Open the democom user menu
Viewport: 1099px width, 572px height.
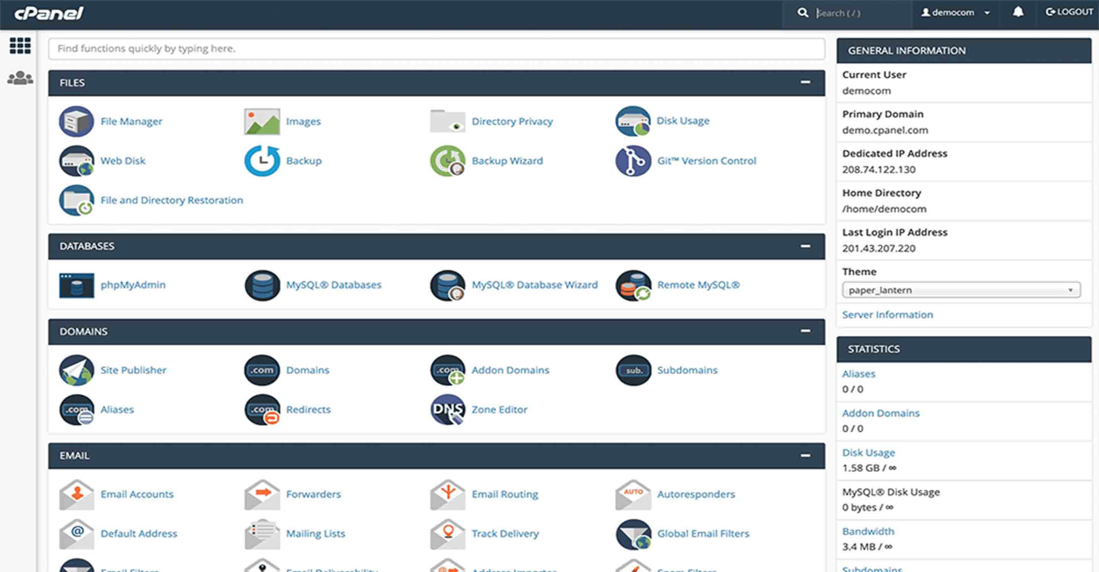coord(955,13)
